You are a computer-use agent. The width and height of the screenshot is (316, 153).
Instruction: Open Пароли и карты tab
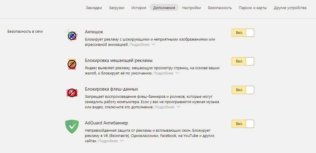(x=253, y=8)
